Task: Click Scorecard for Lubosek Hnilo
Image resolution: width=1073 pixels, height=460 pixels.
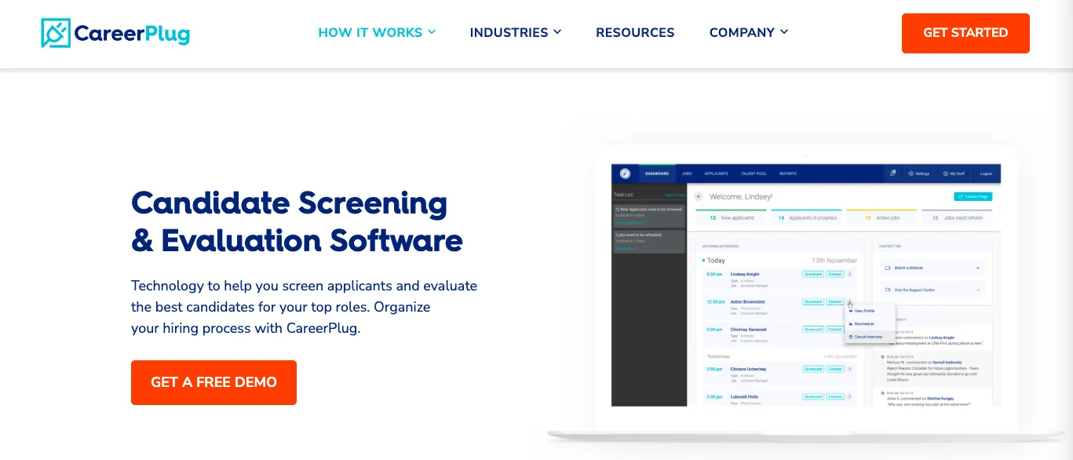Action: pos(813,396)
